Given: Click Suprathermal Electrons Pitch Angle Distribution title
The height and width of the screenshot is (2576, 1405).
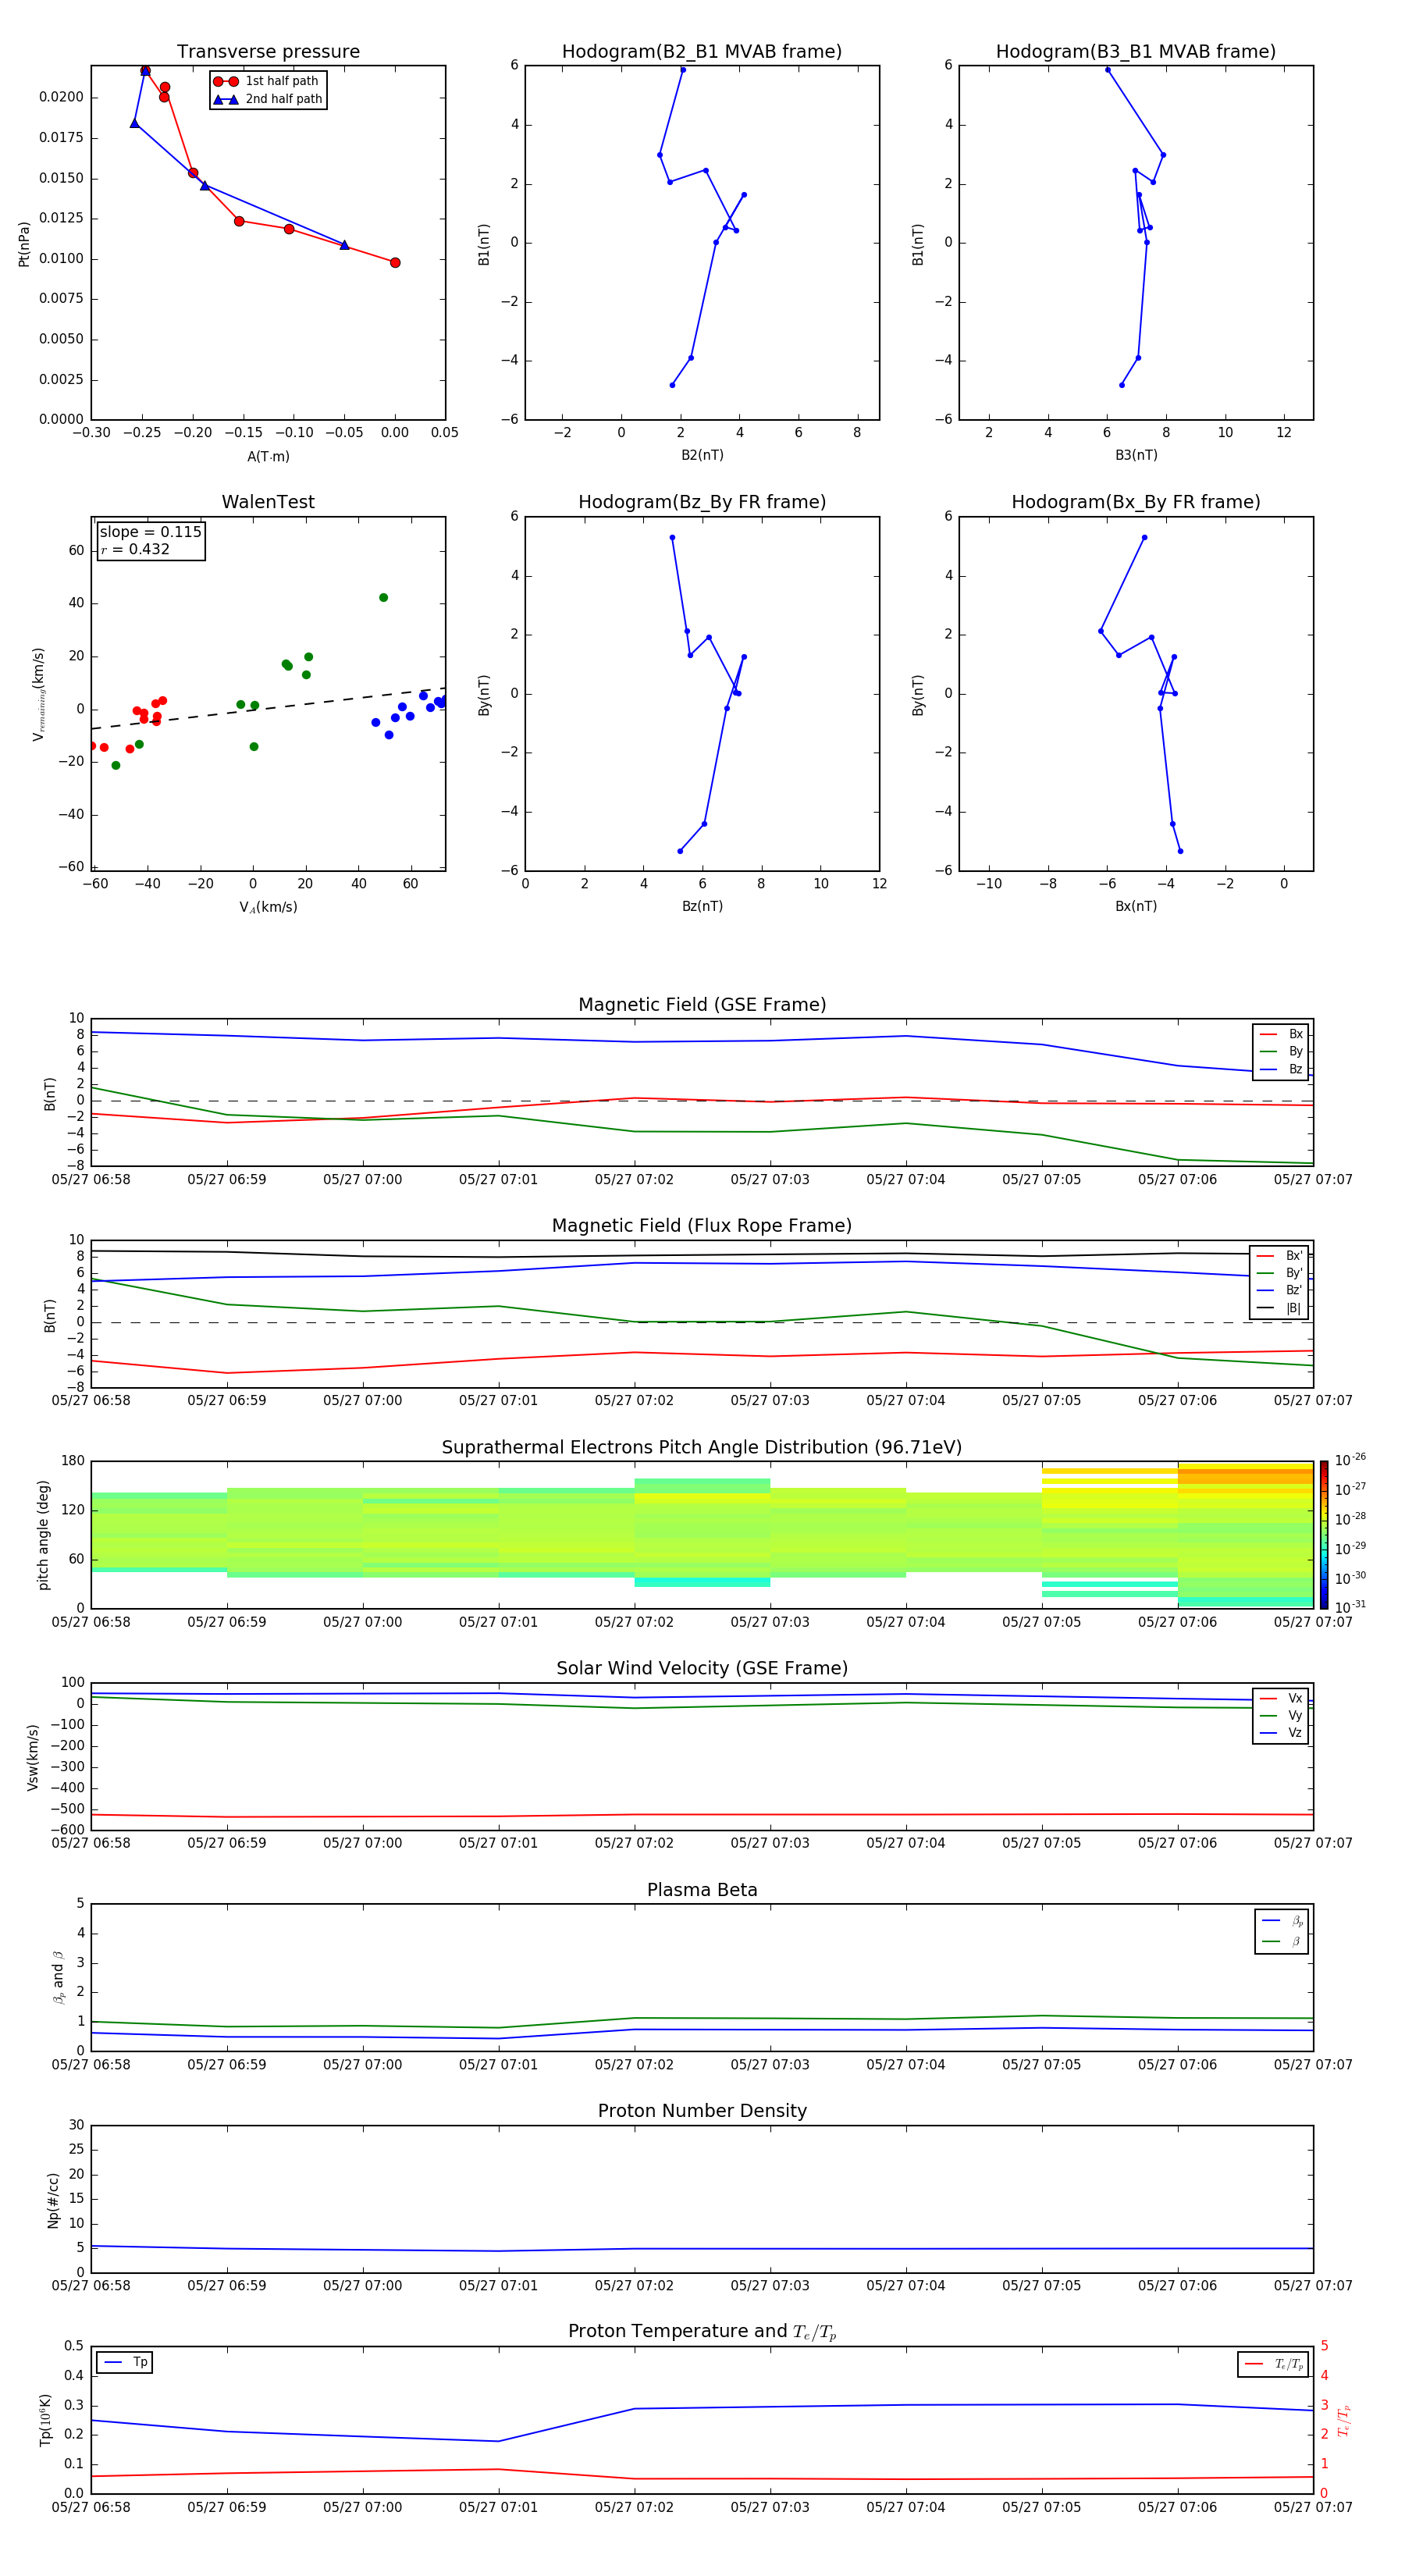Looking at the screenshot, I should point(702,1448).
